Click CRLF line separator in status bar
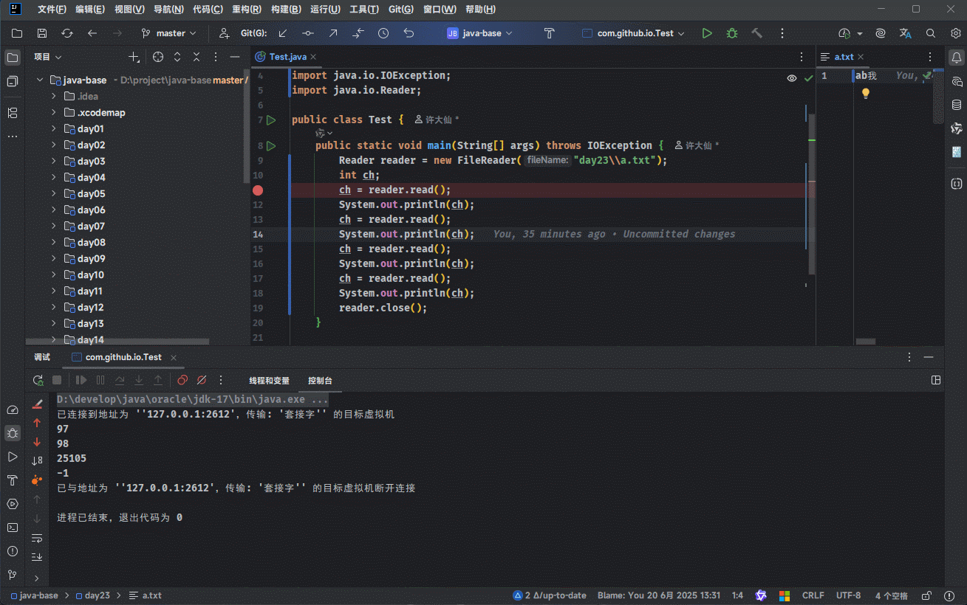This screenshot has width=967, height=605. tap(813, 595)
